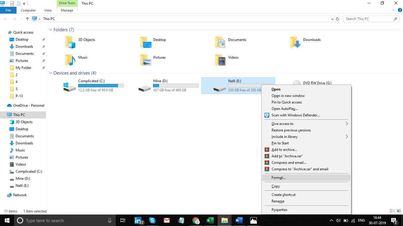Open Chrome from the taskbar
Viewport: 403px width, 226px height.
coord(196,220)
